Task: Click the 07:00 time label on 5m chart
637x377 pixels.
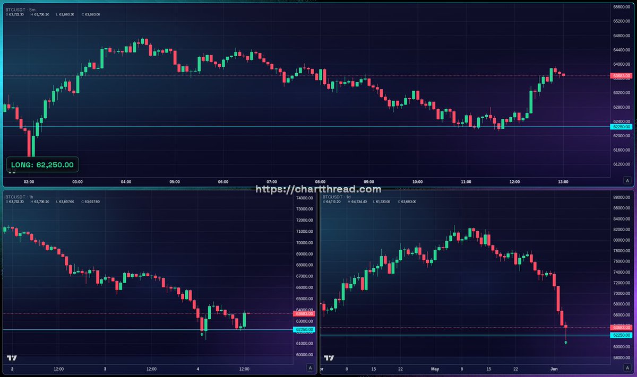Action: click(x=272, y=181)
